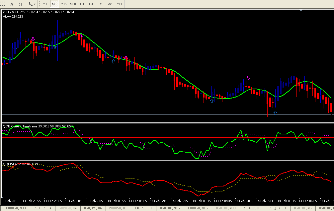The width and height of the screenshot is (334, 211).
Task: Click the 13 Feb 23:55 time axis label
Action: [95, 201]
